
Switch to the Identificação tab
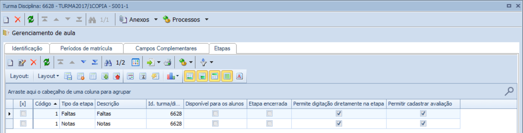[27, 48]
